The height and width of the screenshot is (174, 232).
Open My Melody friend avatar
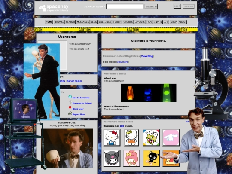tap(131, 158)
